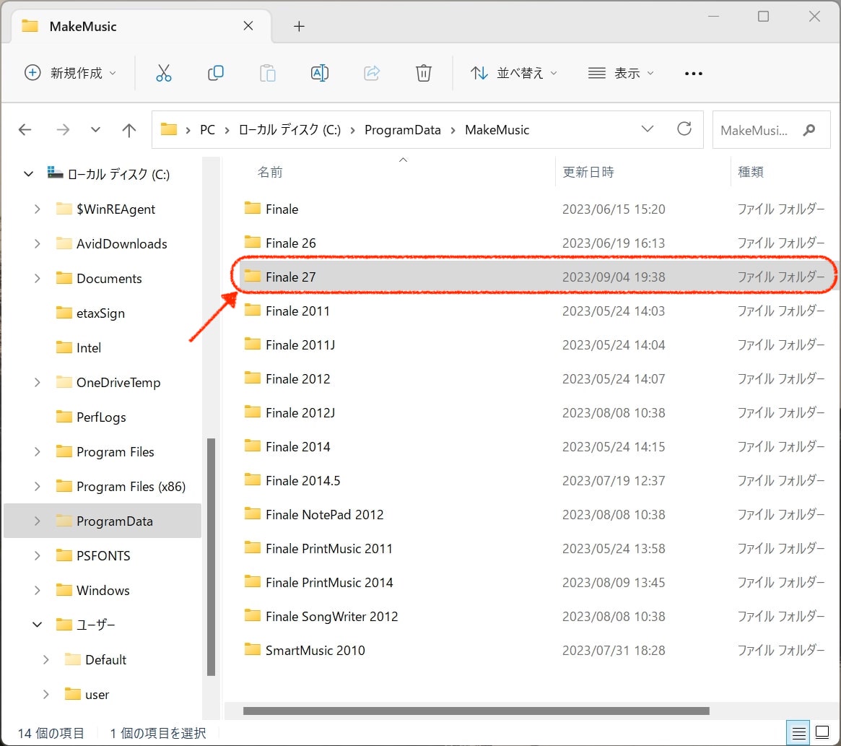Click the Finale 2014.5 folder icon
This screenshot has height=746, width=841.
click(x=252, y=480)
